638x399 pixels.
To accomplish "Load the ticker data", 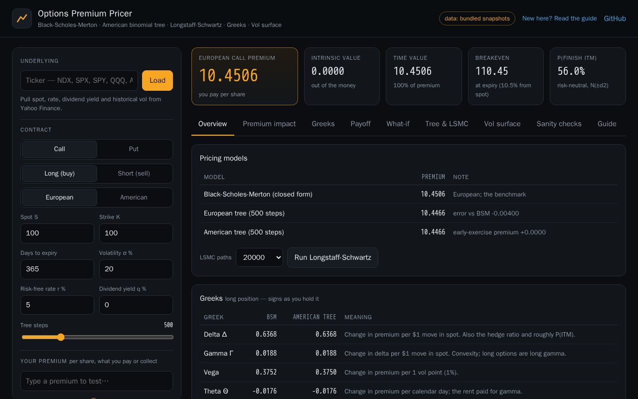I will coord(158,80).
